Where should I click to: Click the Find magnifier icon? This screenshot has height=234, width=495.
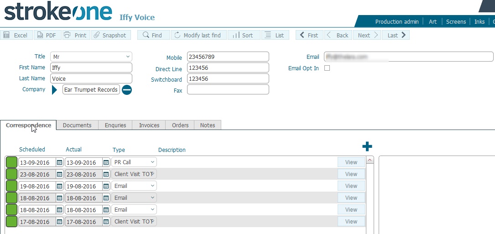146,35
